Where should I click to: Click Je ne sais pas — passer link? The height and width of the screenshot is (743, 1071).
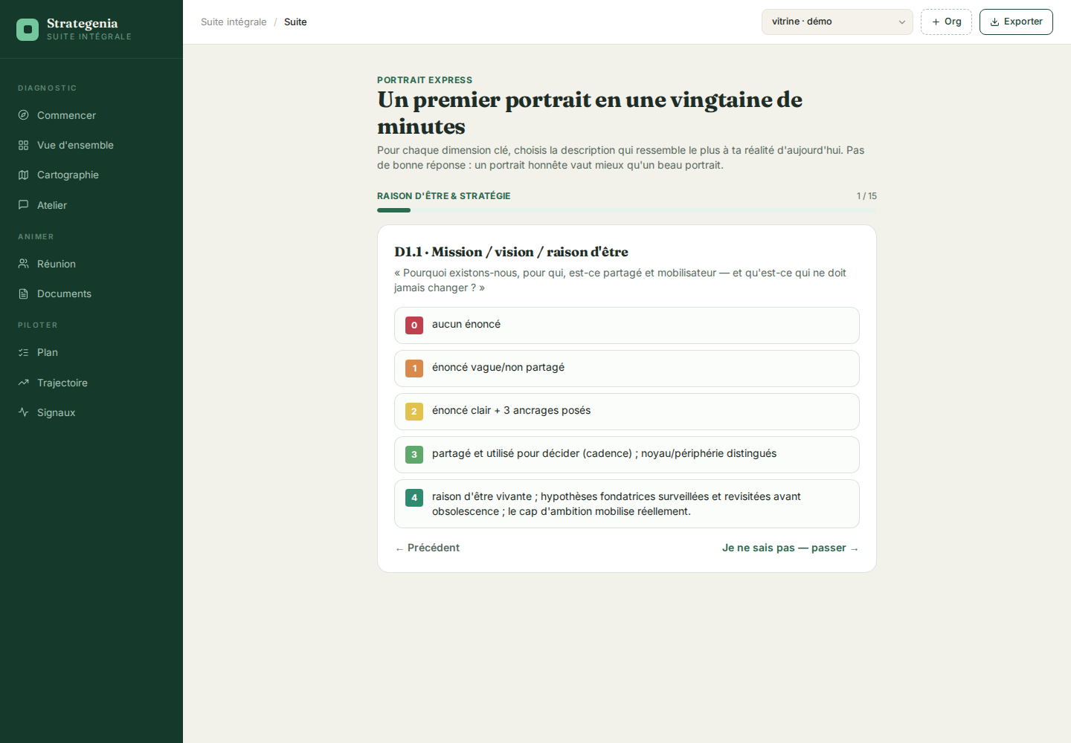click(x=790, y=548)
